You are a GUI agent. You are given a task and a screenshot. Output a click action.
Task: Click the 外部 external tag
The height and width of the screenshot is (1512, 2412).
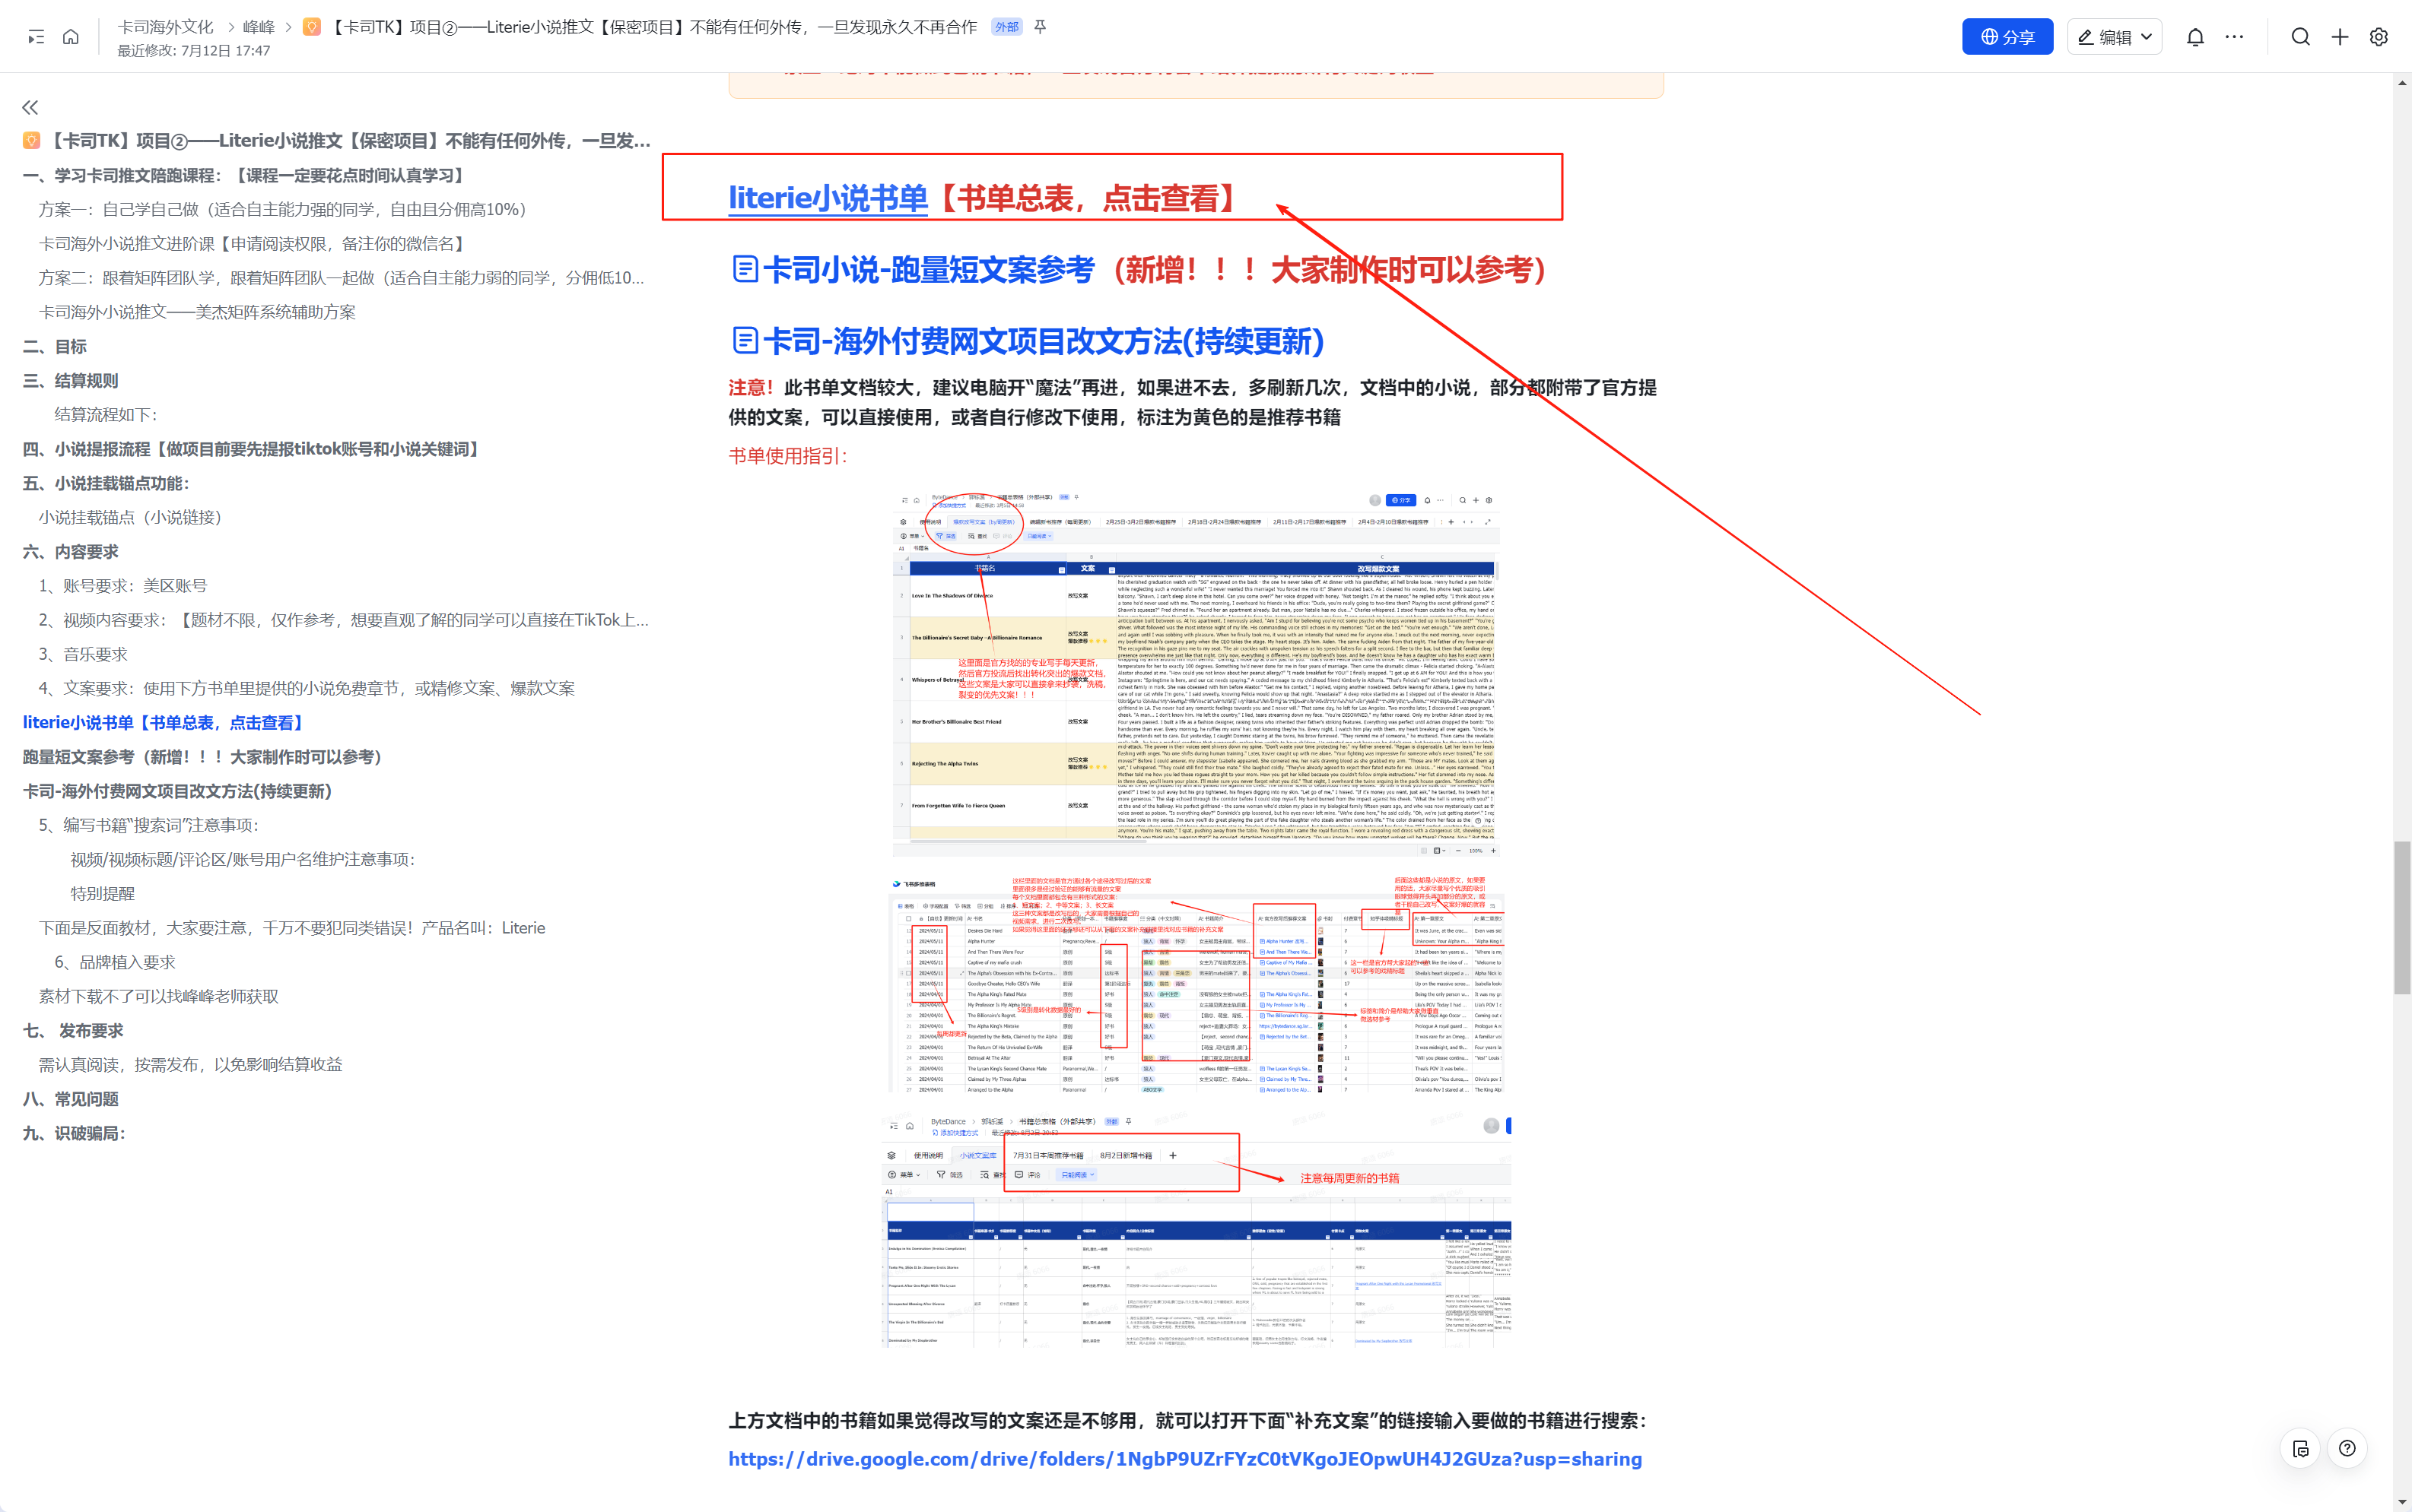pos(1006,27)
